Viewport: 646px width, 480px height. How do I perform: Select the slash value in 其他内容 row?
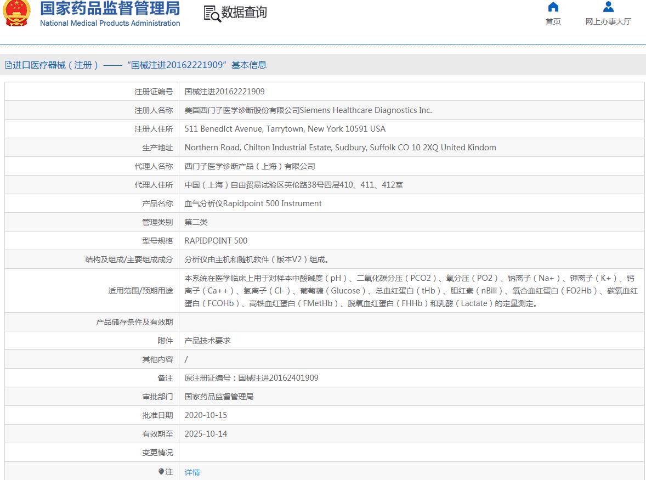coord(186,359)
